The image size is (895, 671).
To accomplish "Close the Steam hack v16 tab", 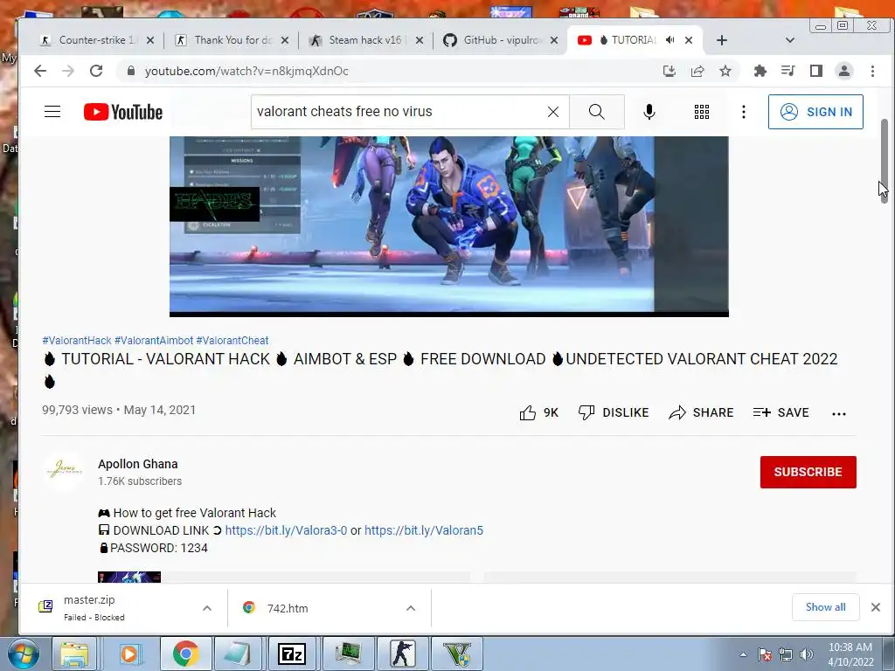I will (x=419, y=40).
